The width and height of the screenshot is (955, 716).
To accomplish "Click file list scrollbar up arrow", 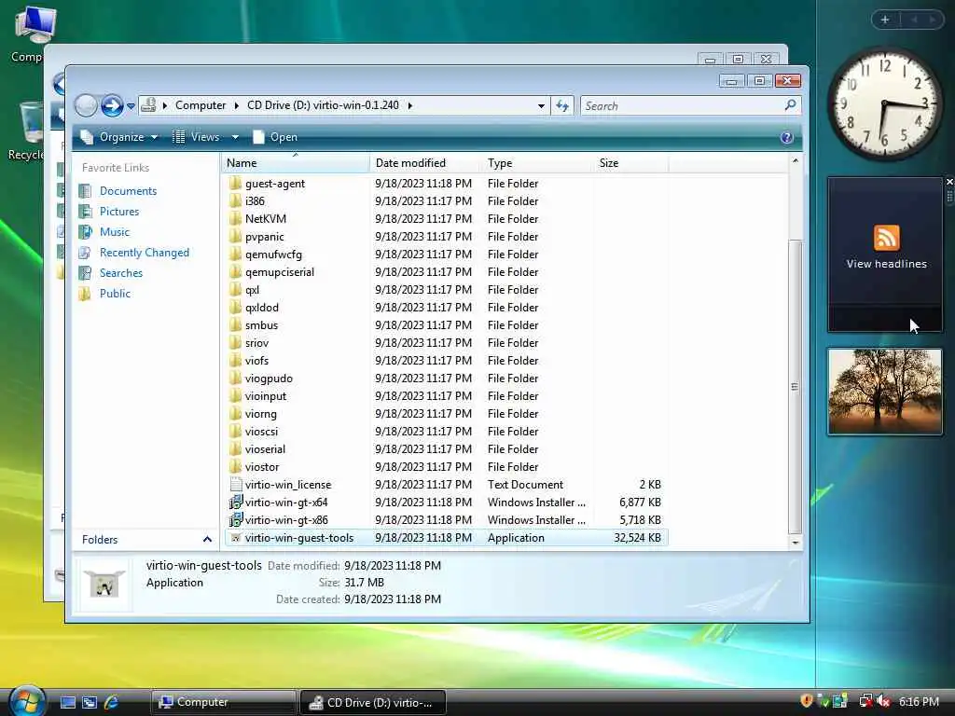I will [795, 160].
